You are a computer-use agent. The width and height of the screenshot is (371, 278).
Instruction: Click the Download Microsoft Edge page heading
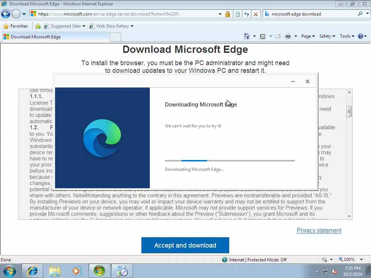click(185, 49)
